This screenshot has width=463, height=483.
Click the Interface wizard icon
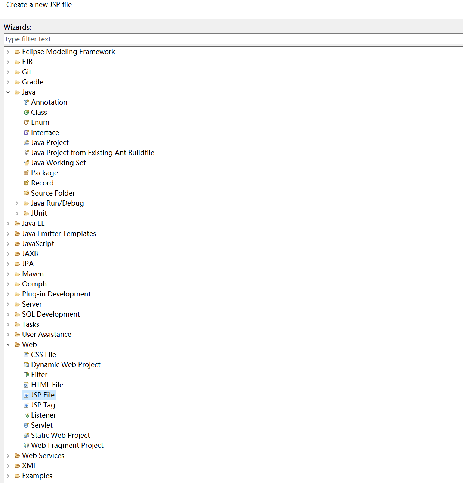click(26, 132)
